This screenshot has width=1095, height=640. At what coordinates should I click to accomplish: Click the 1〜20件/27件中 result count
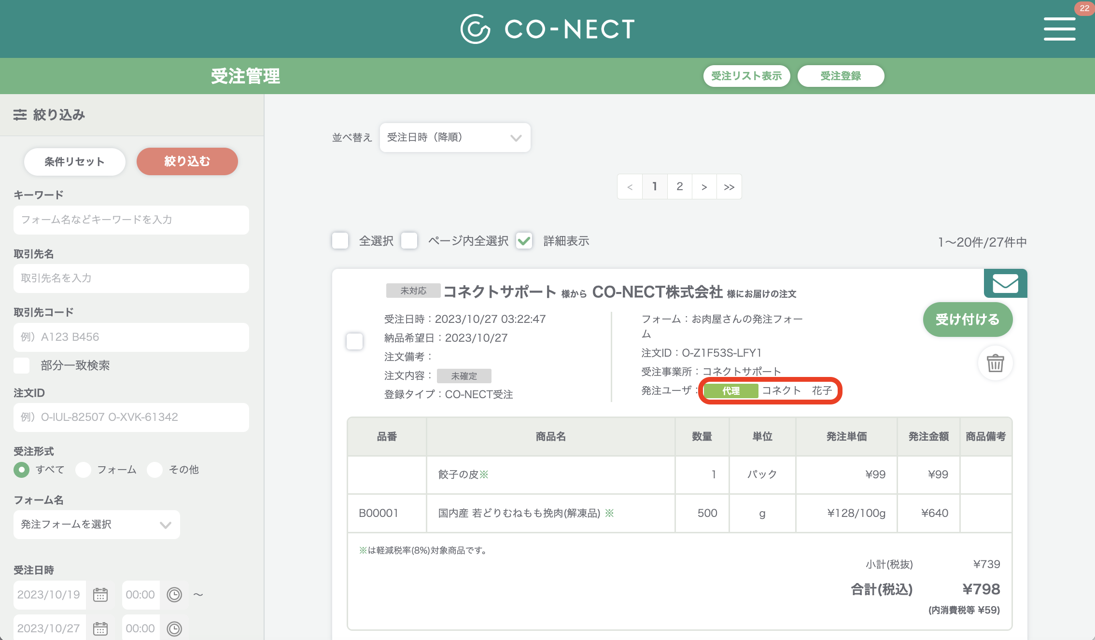tap(982, 242)
